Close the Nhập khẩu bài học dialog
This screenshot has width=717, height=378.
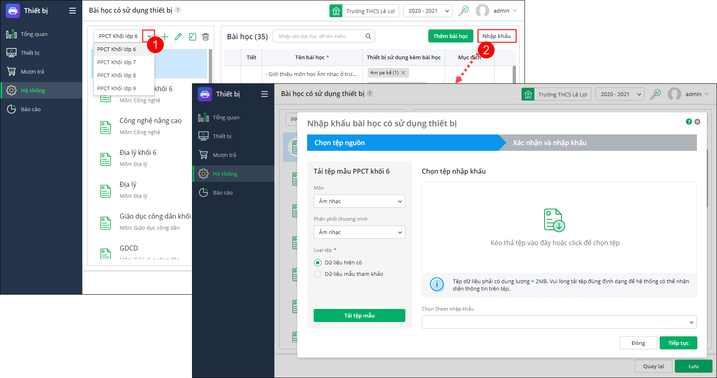click(x=697, y=122)
